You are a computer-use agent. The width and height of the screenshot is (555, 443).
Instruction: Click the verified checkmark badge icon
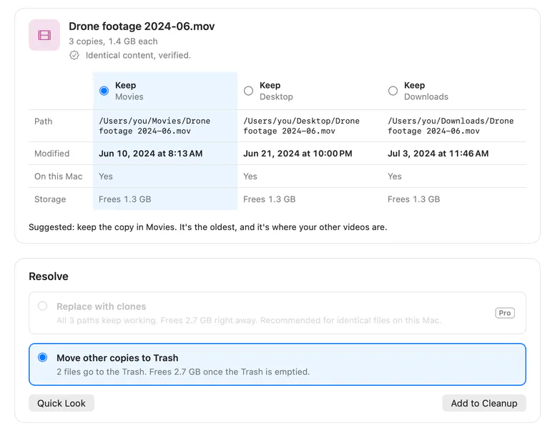(x=74, y=56)
